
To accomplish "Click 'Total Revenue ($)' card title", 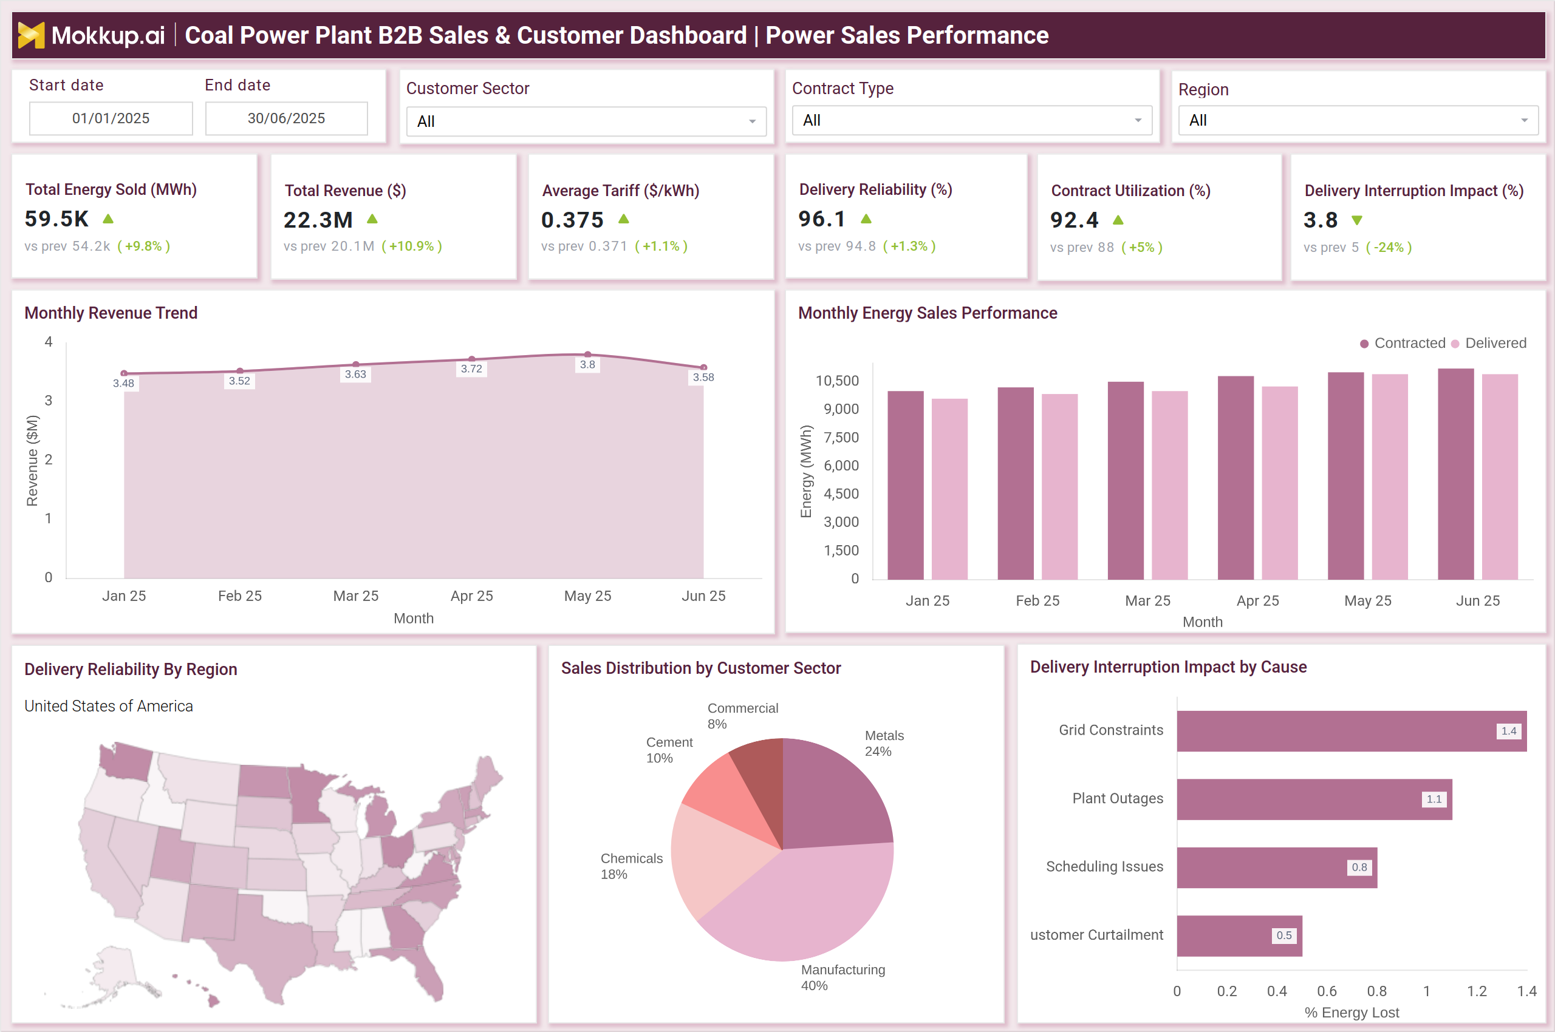I will [345, 191].
